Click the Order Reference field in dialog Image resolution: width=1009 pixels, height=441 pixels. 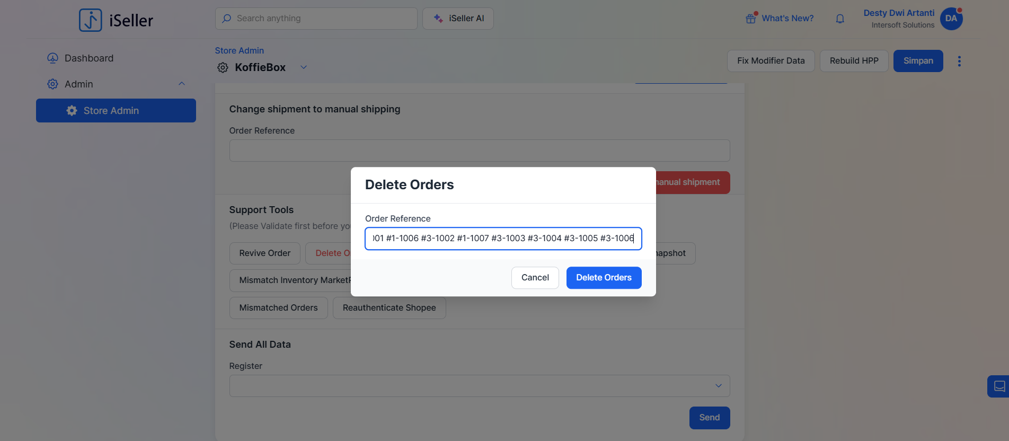(x=503, y=239)
